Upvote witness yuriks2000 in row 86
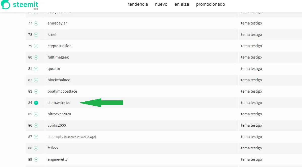Image resolution: width=302 pixels, height=167 pixels. tap(36, 126)
